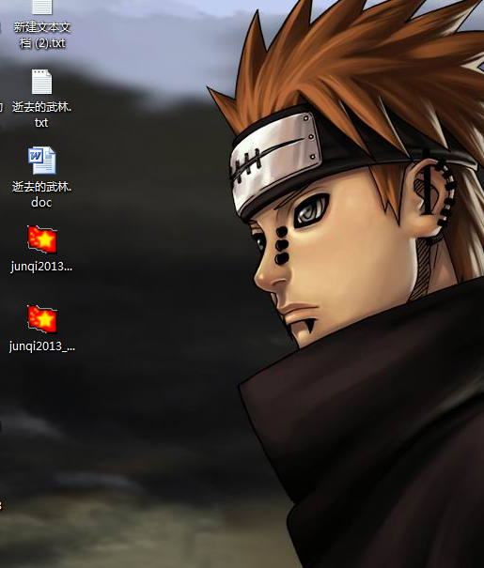This screenshot has height=568, width=484.
Task: Select the 逝去的武林.doc Word document icon
Action: pyautogui.click(x=42, y=161)
